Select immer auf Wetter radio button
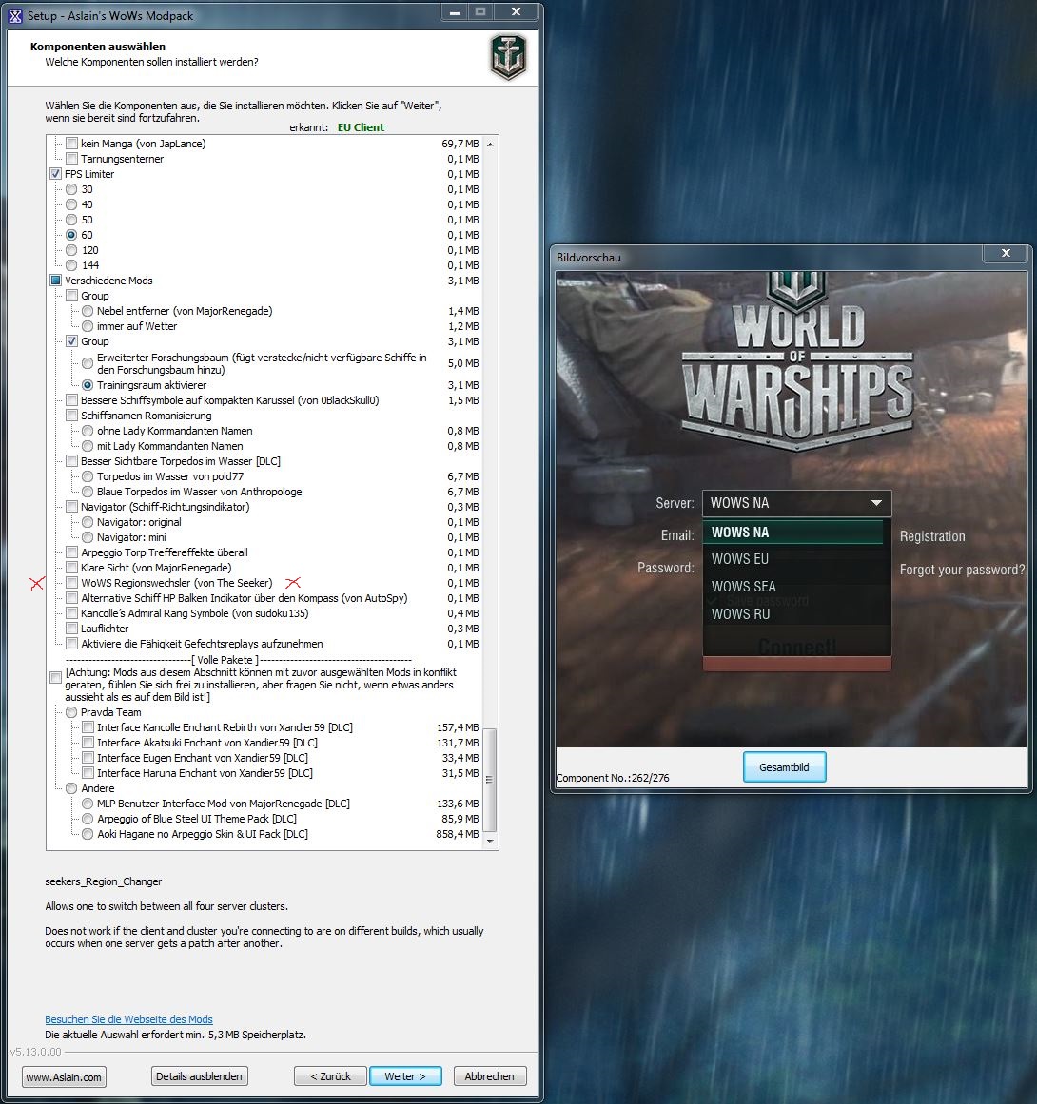1037x1104 pixels. point(88,326)
